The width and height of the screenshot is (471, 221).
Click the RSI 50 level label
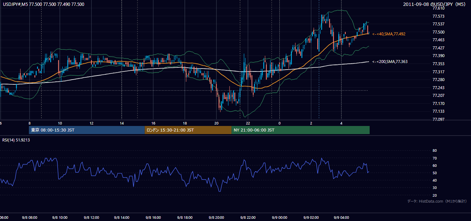tap(435, 173)
